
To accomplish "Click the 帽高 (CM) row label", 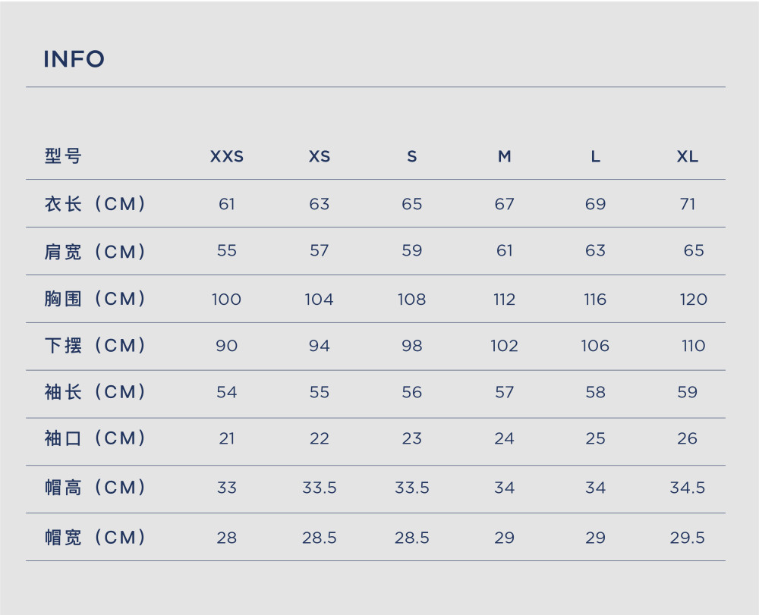I will tap(95, 487).
